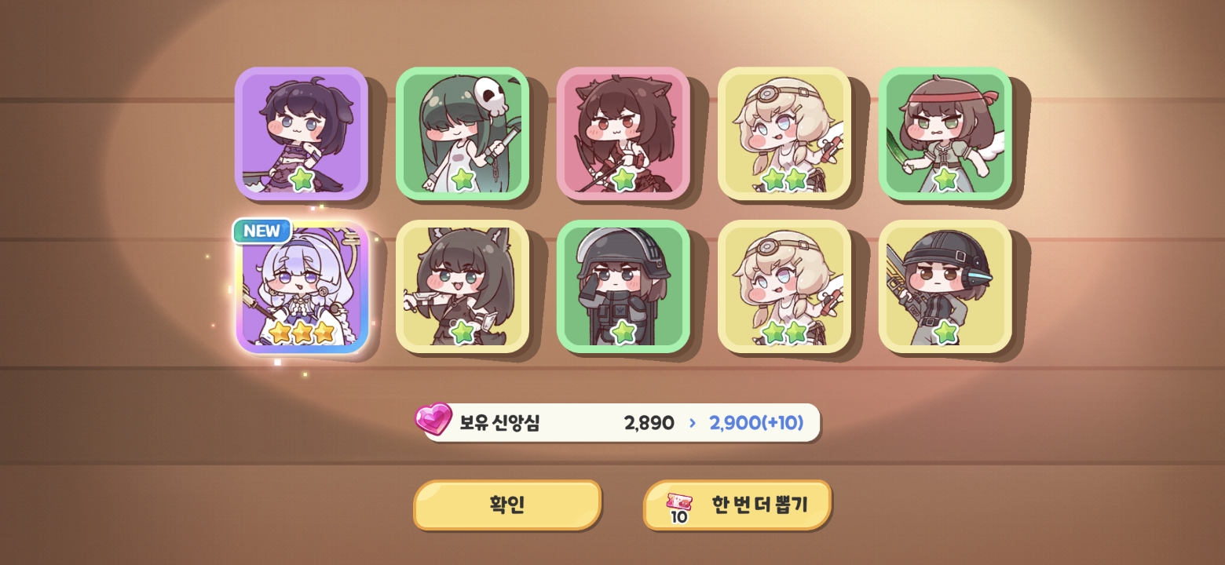The image size is (1225, 565).
Task: Tap the pink heart gem icon
Action: [433, 420]
